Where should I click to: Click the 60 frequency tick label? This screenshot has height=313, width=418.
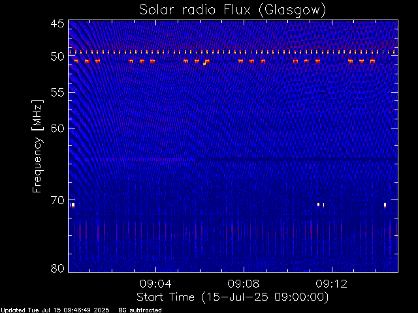tap(57, 128)
